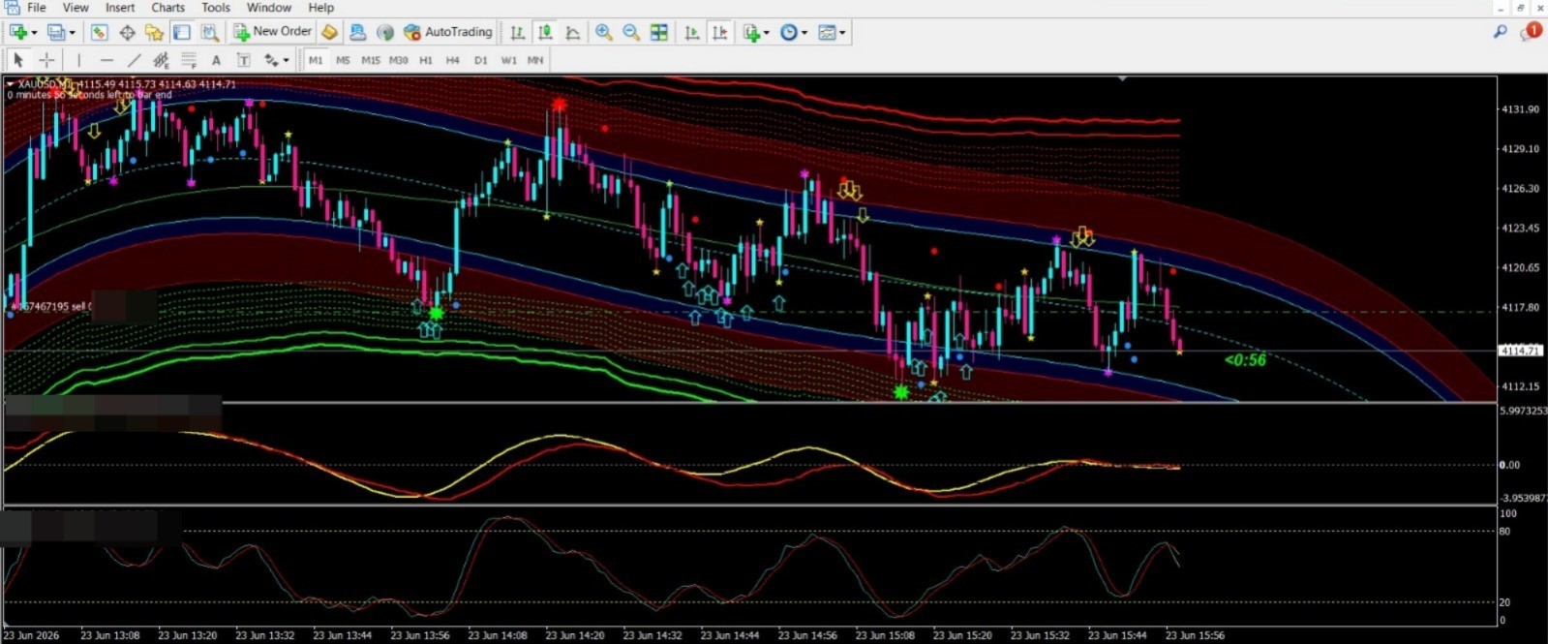This screenshot has height=644, width=1548.
Task: Draw a horizontal line tool
Action: (x=106, y=60)
